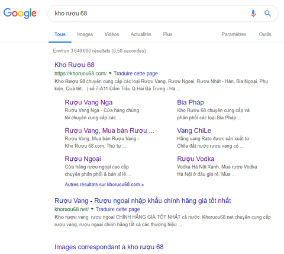284x254 pixels.
Task: Open the Rượu Ngoại sitelink
Action: point(83,159)
